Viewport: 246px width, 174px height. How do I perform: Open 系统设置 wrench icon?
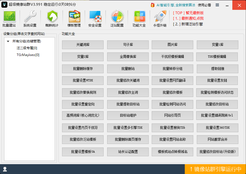pyautogui.click(x=30, y=16)
